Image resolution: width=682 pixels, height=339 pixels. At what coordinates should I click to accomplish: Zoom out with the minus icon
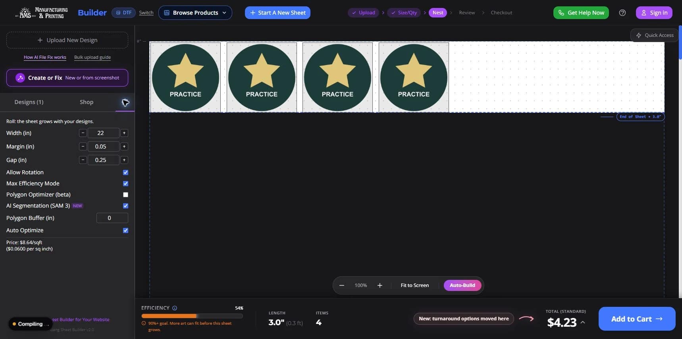341,285
